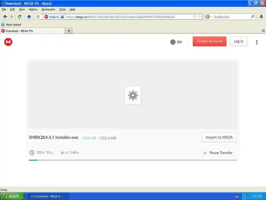The image size is (266, 200).
Task: Click the download progress bar
Action: click(133, 160)
